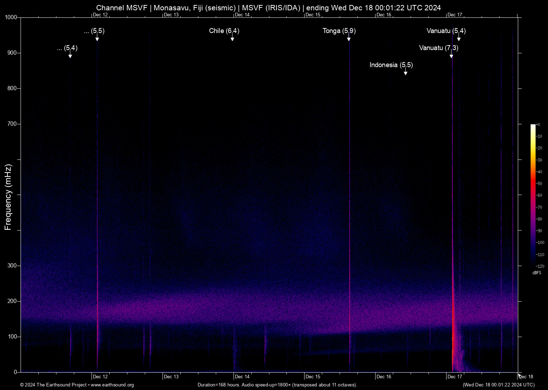Image resolution: width=548 pixels, height=390 pixels.
Task: Click the arrow below Vanuatu (7.3)
Action: pyautogui.click(x=451, y=55)
